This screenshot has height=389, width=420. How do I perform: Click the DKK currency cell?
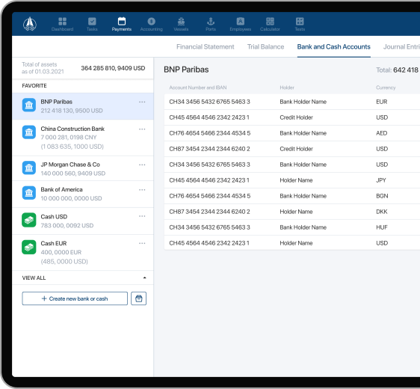coord(382,212)
